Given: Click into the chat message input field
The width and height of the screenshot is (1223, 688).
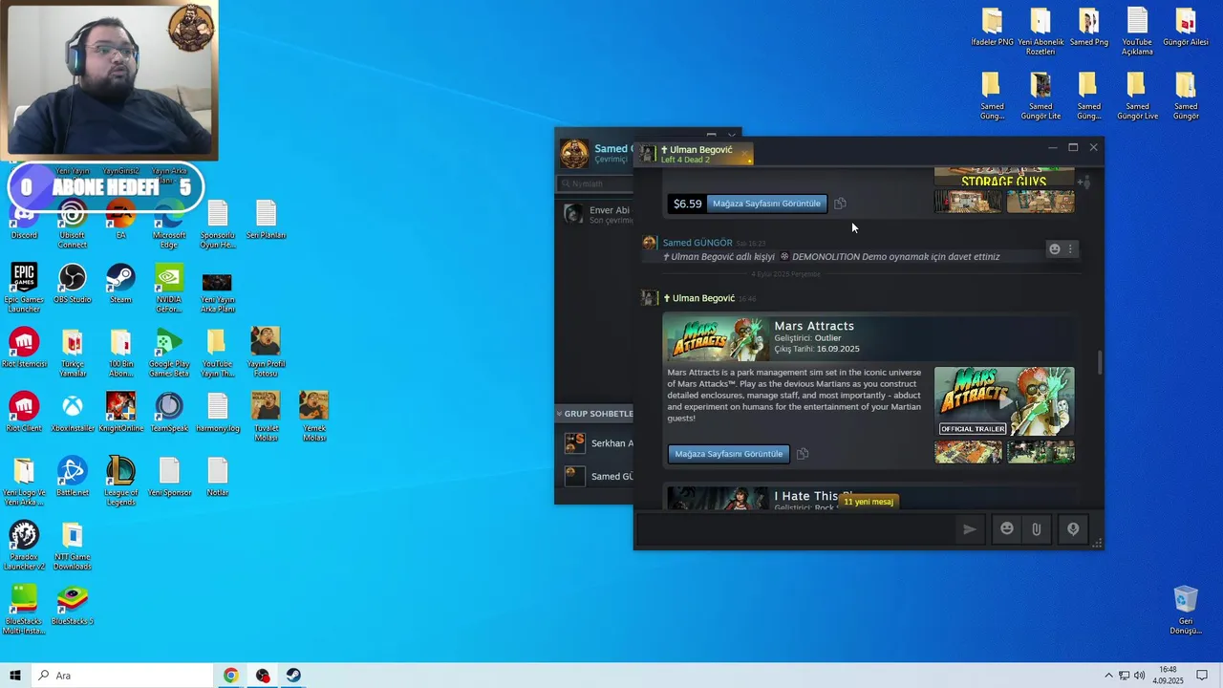Looking at the screenshot, I should (x=798, y=529).
